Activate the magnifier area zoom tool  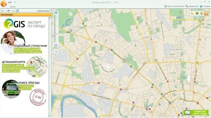pyautogui.click(x=56, y=51)
